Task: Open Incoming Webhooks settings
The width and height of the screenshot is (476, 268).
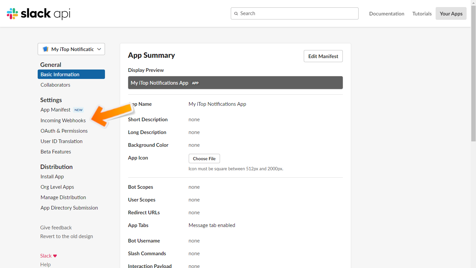Action: (x=63, y=120)
